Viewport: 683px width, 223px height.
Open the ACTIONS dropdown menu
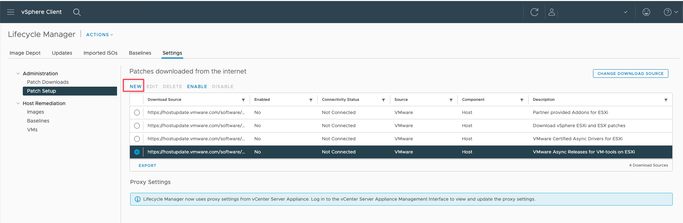coord(100,35)
